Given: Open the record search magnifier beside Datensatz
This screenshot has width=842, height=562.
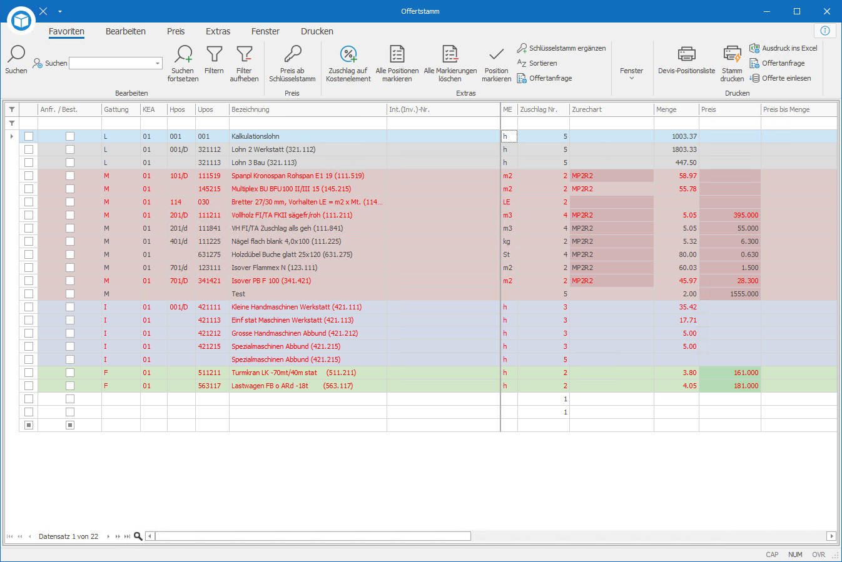Looking at the screenshot, I should (x=138, y=536).
